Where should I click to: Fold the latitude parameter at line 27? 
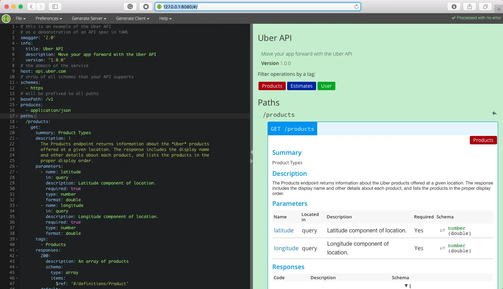click(17, 172)
